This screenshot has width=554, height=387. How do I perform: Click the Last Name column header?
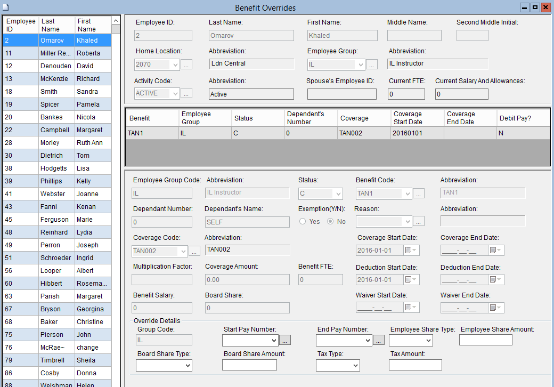56,26
